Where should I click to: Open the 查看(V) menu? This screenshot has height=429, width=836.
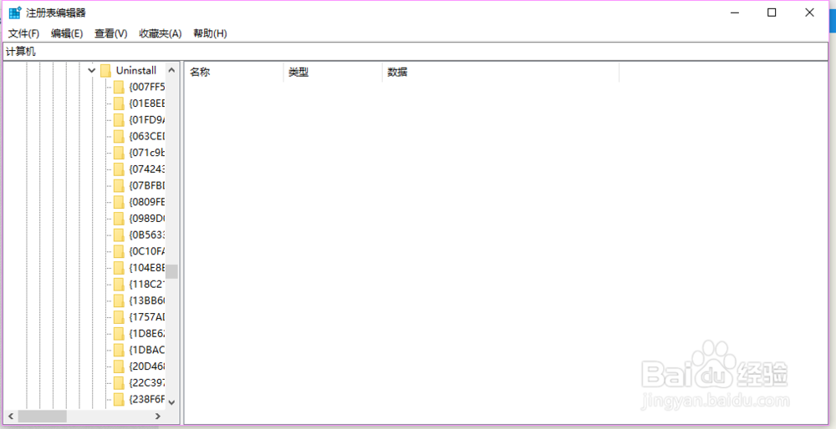pos(111,33)
